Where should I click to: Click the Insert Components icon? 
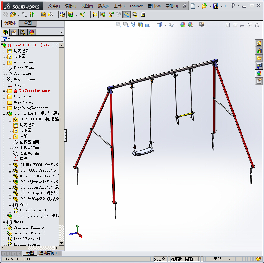tap(13, 15)
